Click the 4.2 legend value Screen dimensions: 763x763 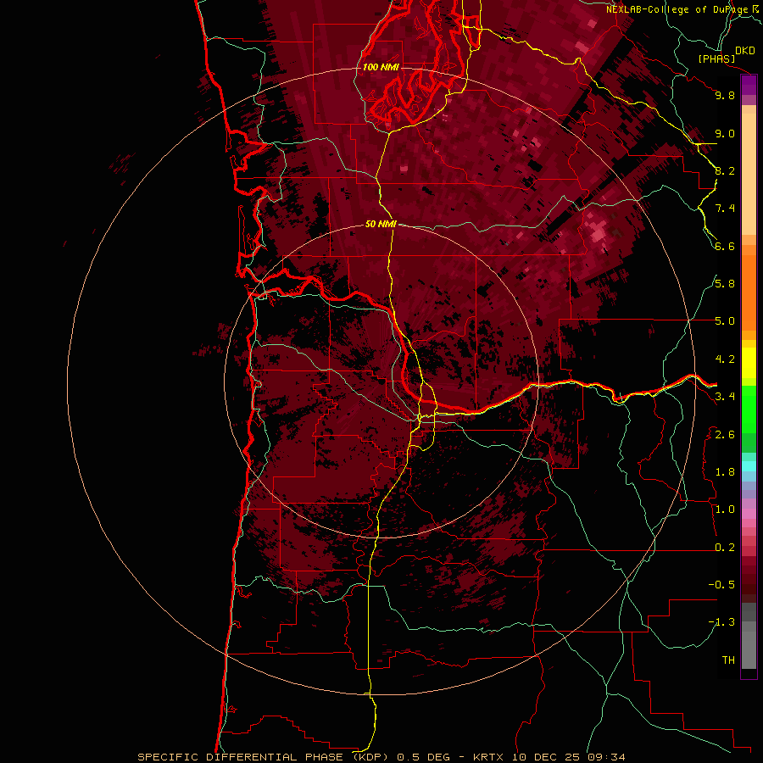(x=725, y=359)
